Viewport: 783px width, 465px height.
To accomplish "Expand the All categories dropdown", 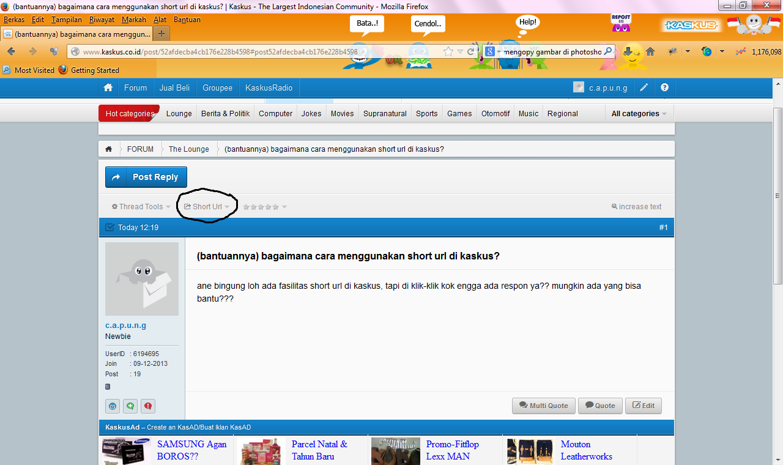I will (x=639, y=114).
